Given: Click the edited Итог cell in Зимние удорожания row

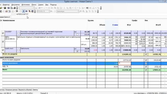Looking at the screenshot, I should pyautogui.click(x=125, y=63).
